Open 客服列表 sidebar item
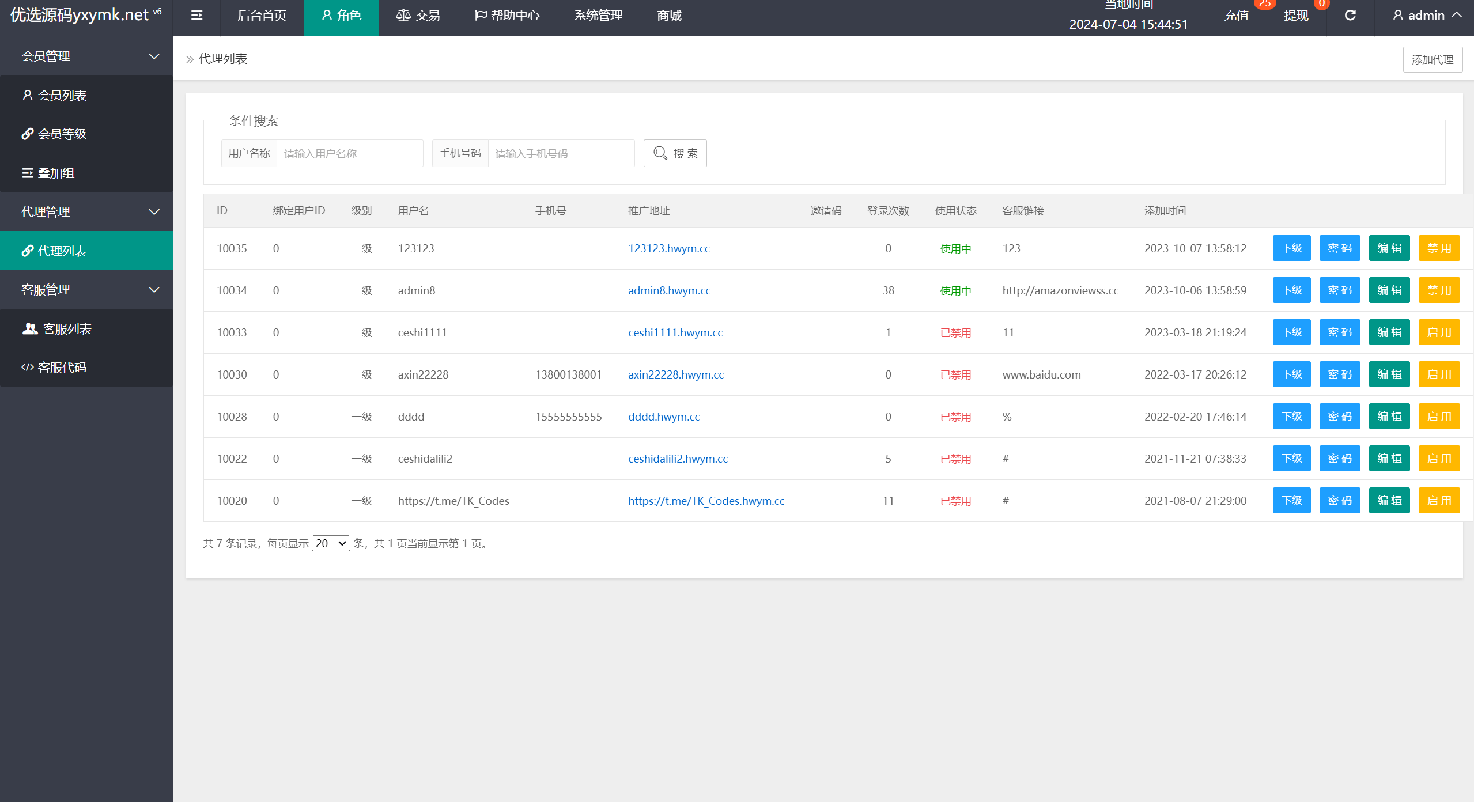 tap(67, 328)
